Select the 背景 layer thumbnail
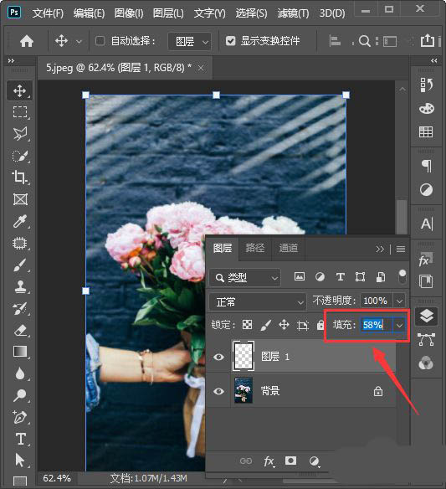The height and width of the screenshot is (489, 446). pyautogui.click(x=244, y=390)
